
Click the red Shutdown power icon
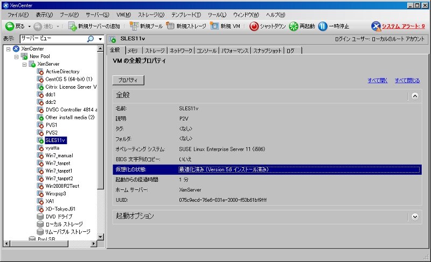pyautogui.click(x=254, y=26)
